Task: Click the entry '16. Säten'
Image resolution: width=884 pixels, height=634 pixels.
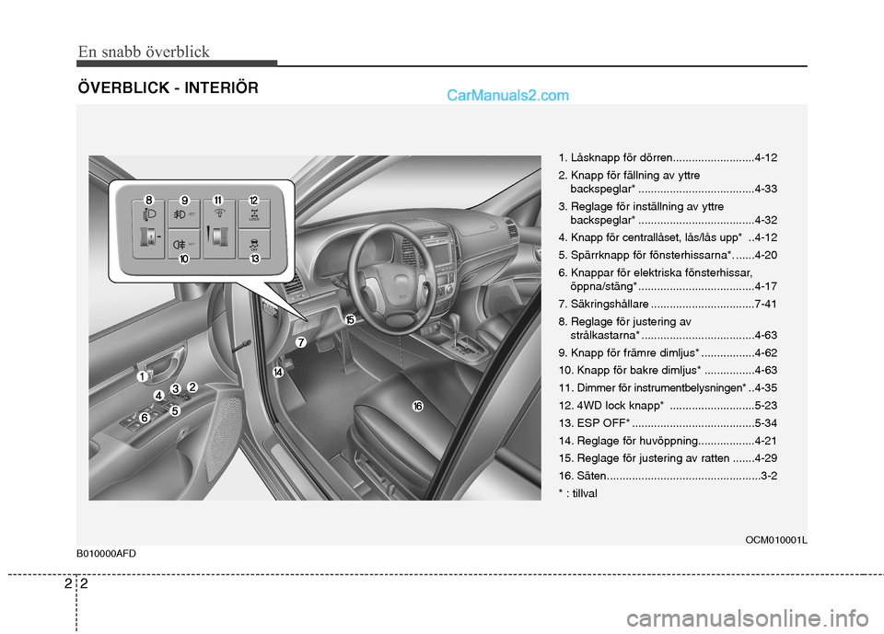Action: [x=668, y=476]
